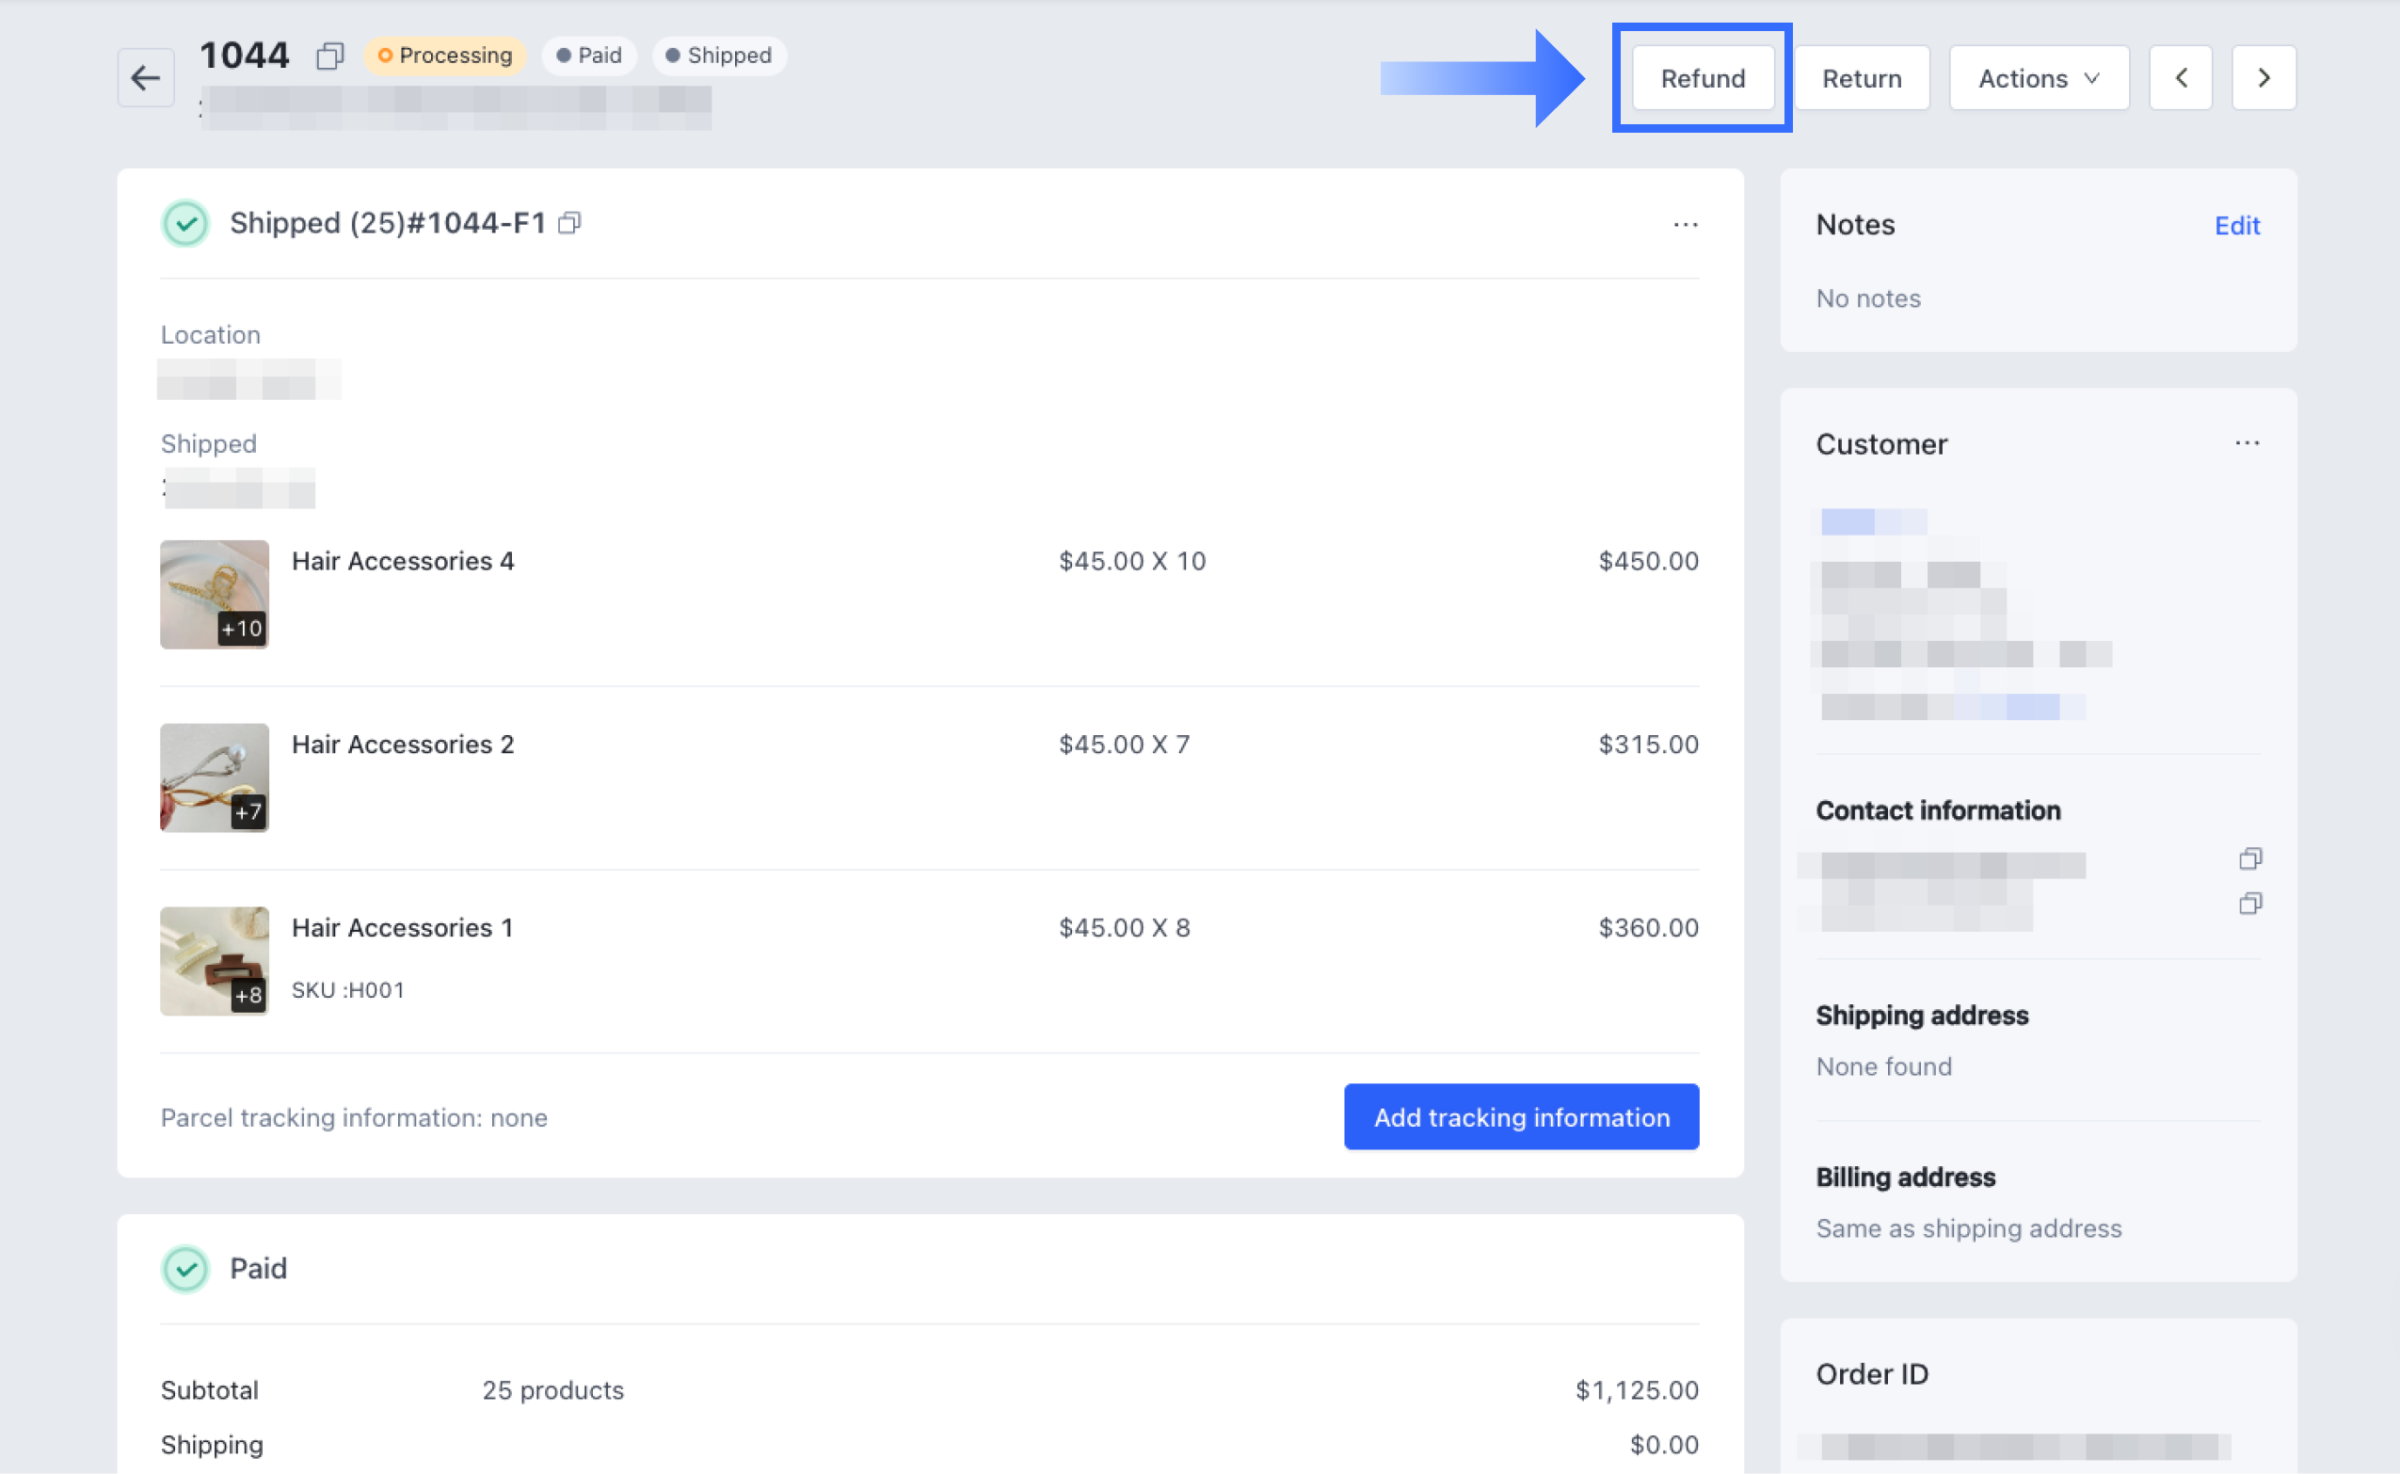The image size is (2400, 1474).
Task: Copy shipment ID #1044-F1 icon
Action: (570, 223)
